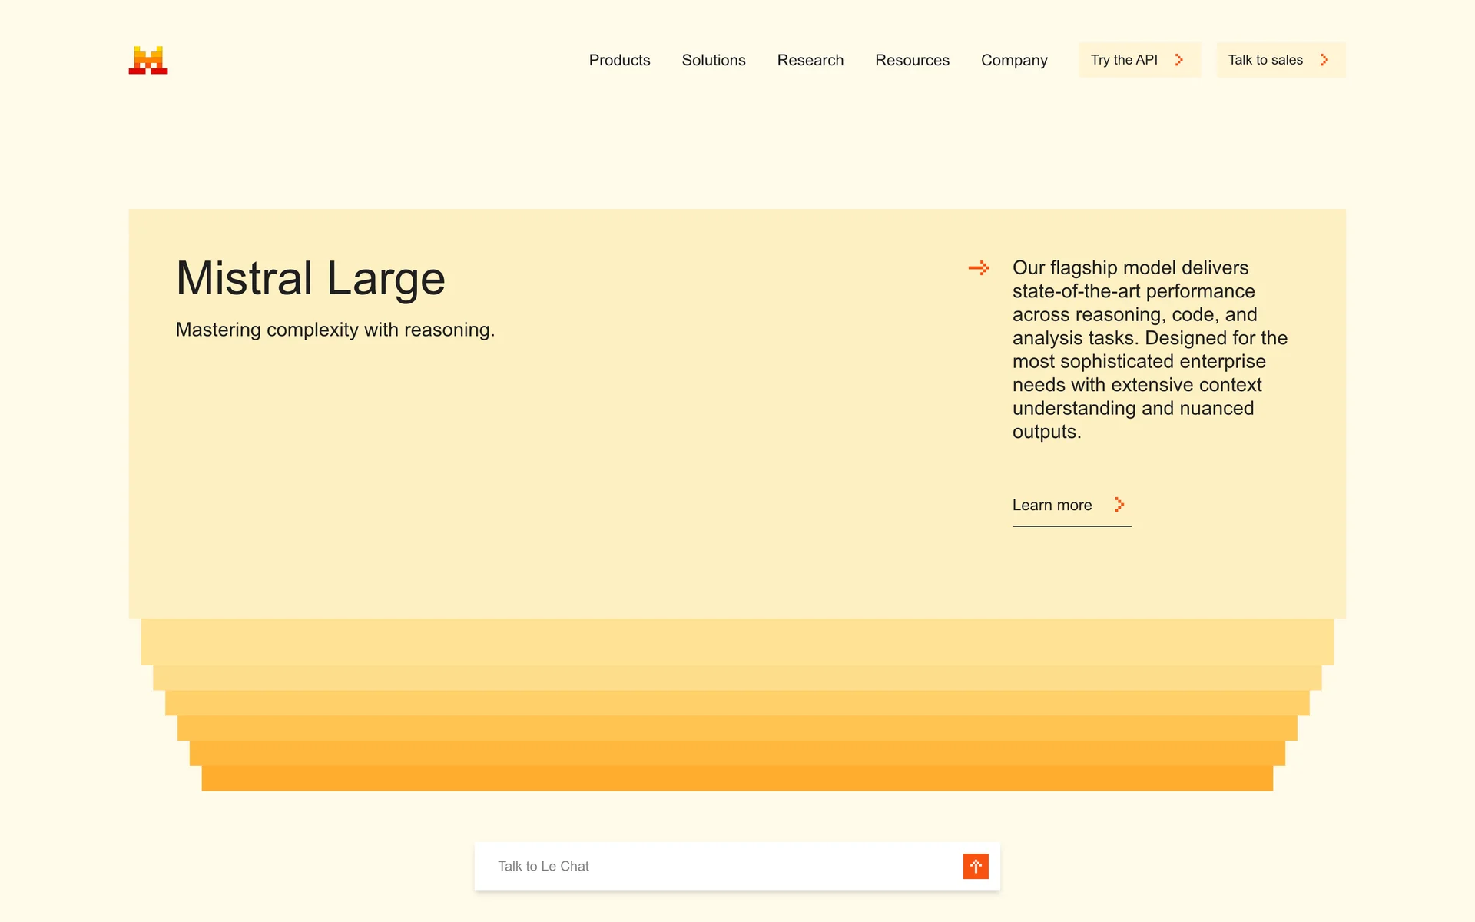Select the second stacked card below Mistral Large
This screenshot has width=1475, height=922.
tap(737, 678)
